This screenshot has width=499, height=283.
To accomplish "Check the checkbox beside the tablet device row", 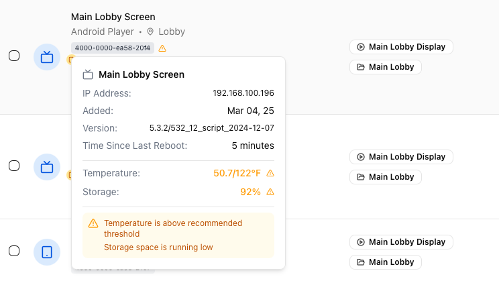I will point(14,251).
